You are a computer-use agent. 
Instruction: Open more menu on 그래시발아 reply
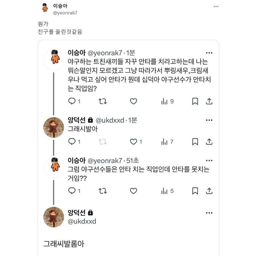[209, 120]
